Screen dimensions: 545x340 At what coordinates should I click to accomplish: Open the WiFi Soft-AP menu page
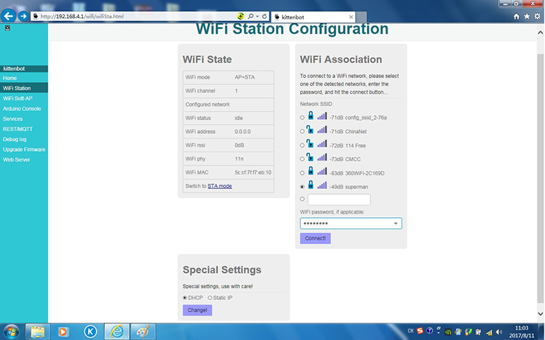[17, 99]
